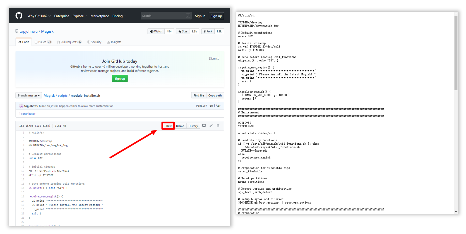The width and height of the screenshot is (466, 234).
Task: Open the Branch: master dropdown
Action: point(29,95)
